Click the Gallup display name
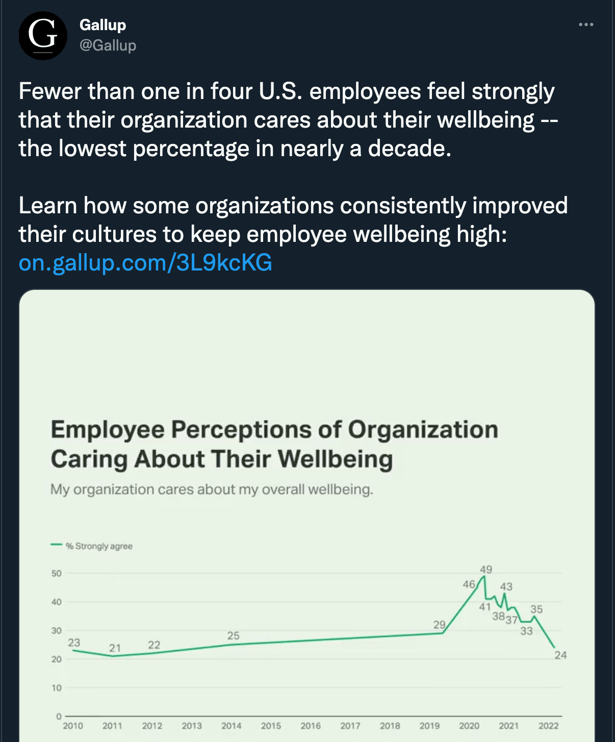 [x=102, y=24]
